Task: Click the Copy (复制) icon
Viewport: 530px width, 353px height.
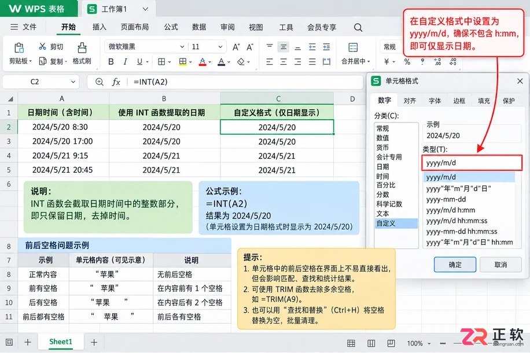Action: (x=43, y=61)
